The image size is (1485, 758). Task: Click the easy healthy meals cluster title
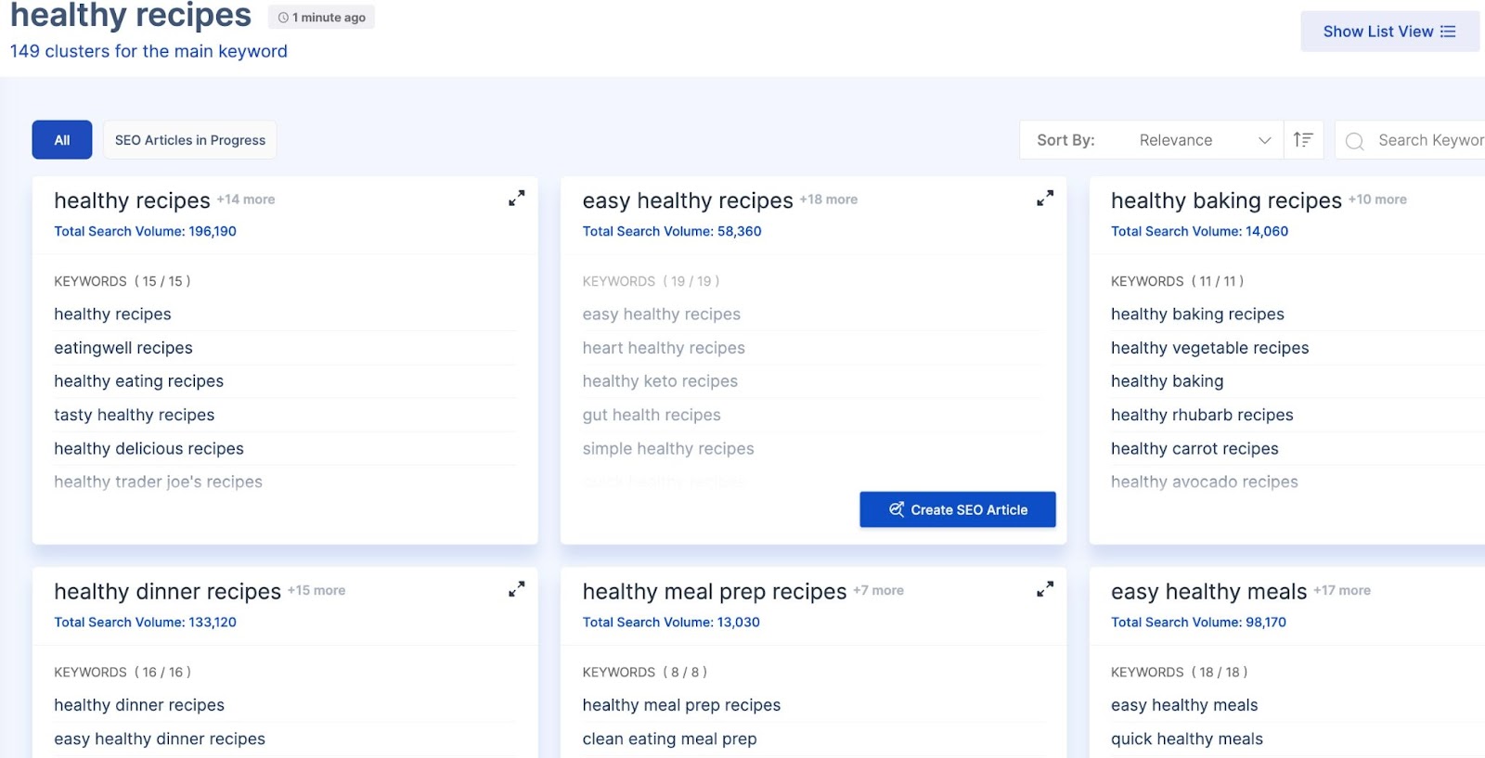[1208, 591]
